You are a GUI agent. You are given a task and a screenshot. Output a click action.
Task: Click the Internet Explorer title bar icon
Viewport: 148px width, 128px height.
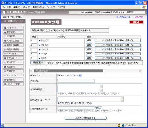[x=2, y=3]
